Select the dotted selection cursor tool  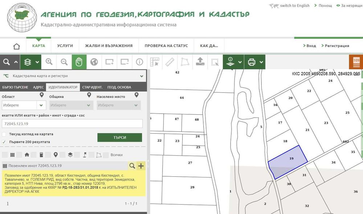(x=215, y=62)
